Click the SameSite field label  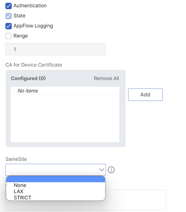click(x=16, y=159)
